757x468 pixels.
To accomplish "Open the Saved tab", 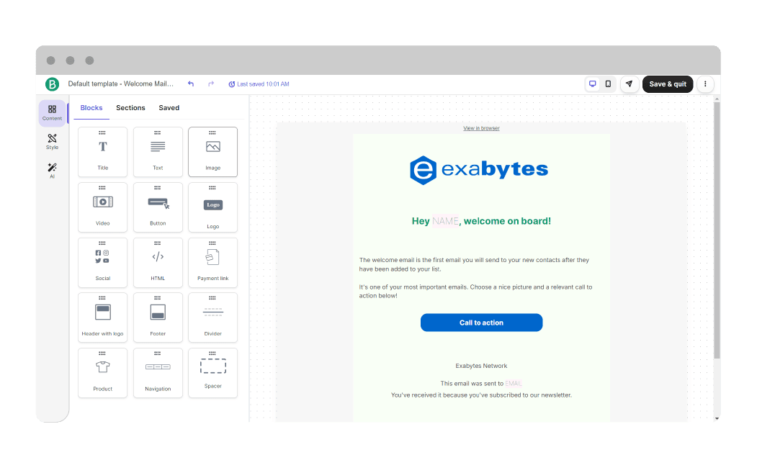I will [169, 108].
